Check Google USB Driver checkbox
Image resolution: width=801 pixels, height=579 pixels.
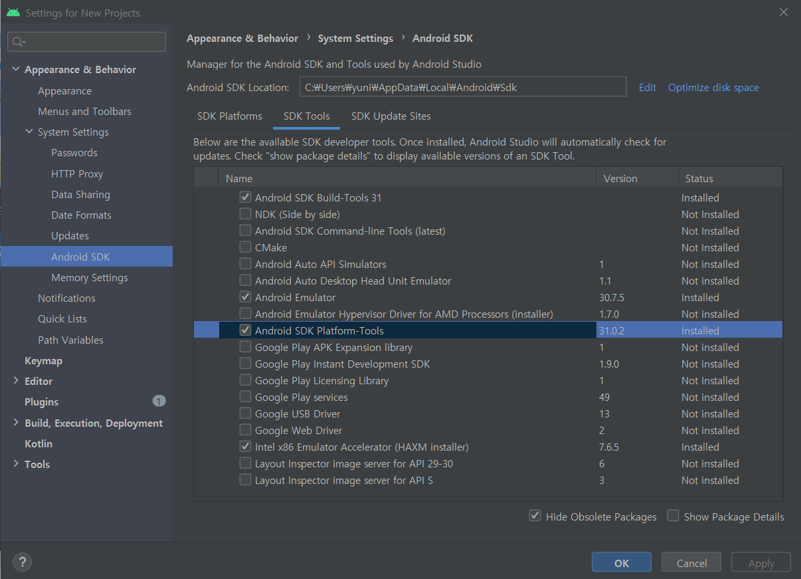pos(245,413)
